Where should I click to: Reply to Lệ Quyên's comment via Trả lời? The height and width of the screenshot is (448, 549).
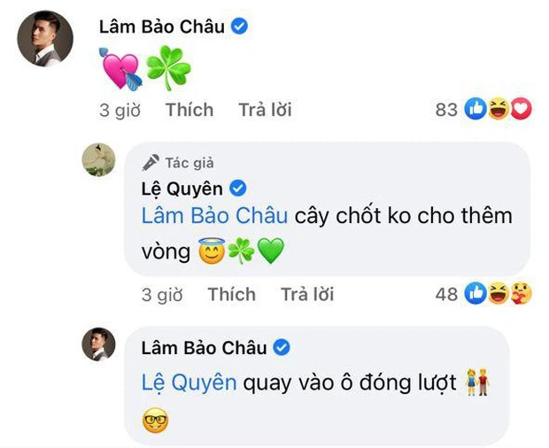click(x=307, y=294)
